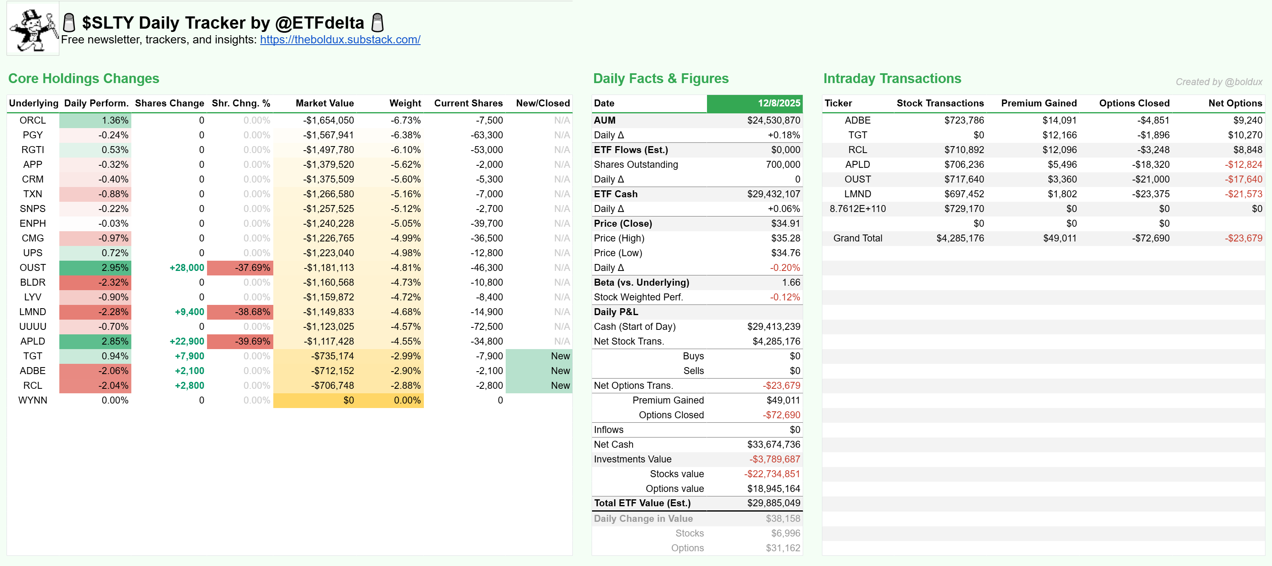Open the theboldux.substack.com link
This screenshot has height=566, width=1272.
[x=340, y=40]
